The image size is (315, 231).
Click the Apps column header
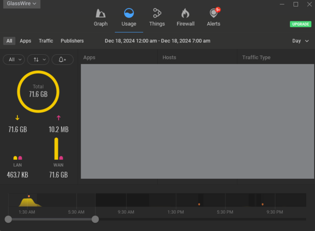pyautogui.click(x=89, y=57)
